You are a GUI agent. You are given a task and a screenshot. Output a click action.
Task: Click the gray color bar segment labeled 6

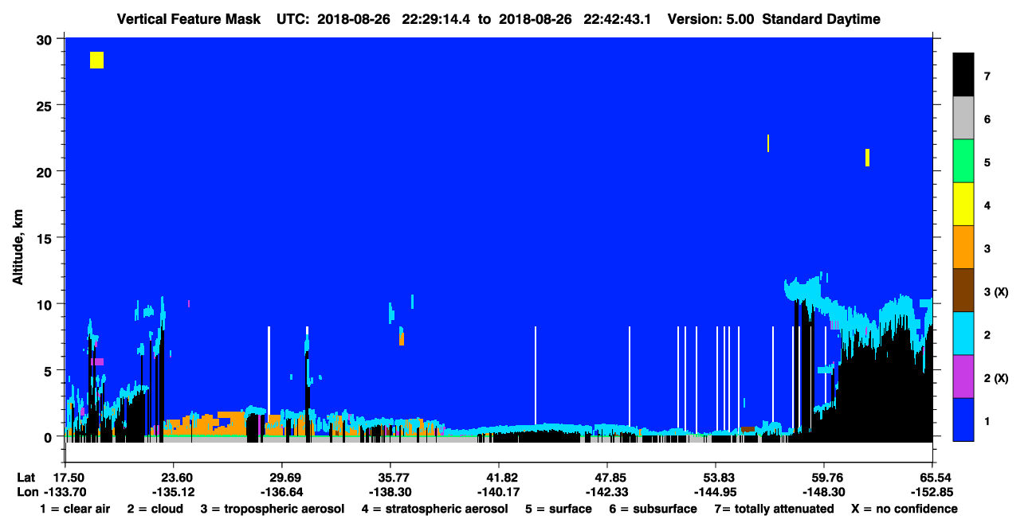pos(963,119)
